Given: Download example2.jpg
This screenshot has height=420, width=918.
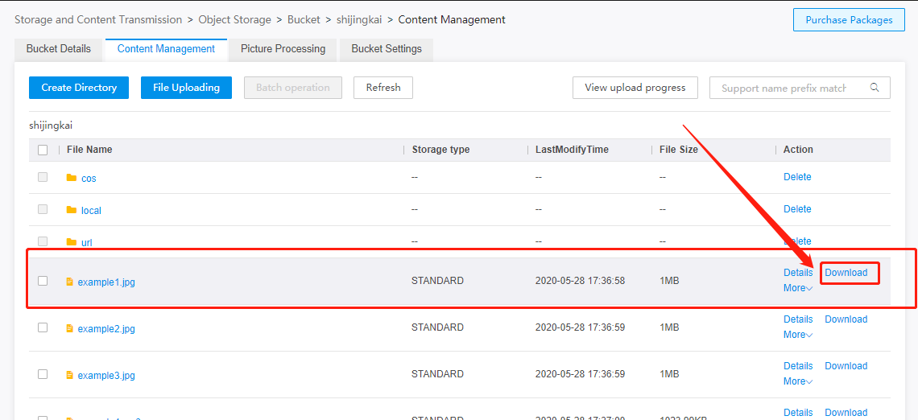Looking at the screenshot, I should 846,319.
